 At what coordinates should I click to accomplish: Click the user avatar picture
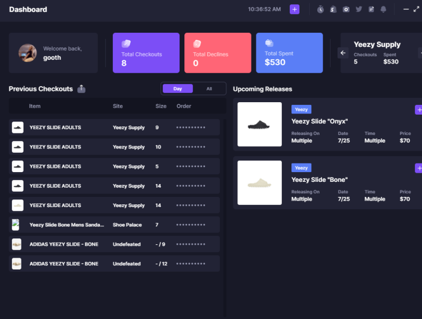coord(27,53)
